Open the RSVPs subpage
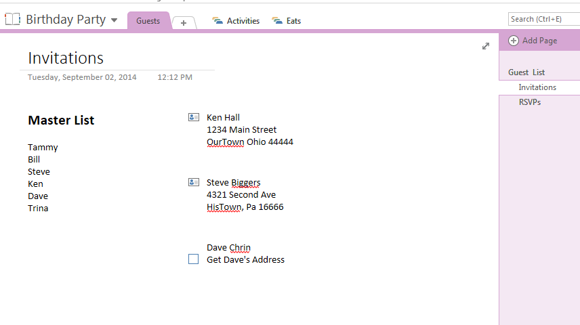Viewport: 580px width, 325px height. pyautogui.click(x=529, y=102)
